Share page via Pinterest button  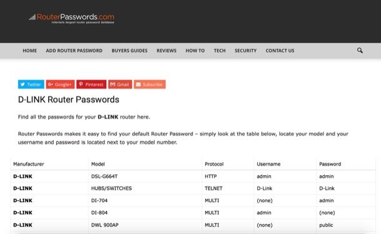click(91, 84)
